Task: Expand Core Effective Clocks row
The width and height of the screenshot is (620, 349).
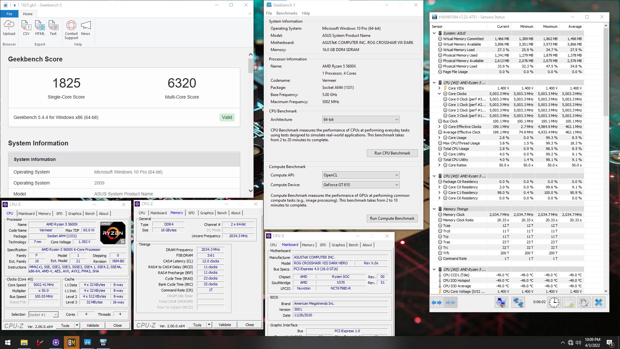Action: 439,127
